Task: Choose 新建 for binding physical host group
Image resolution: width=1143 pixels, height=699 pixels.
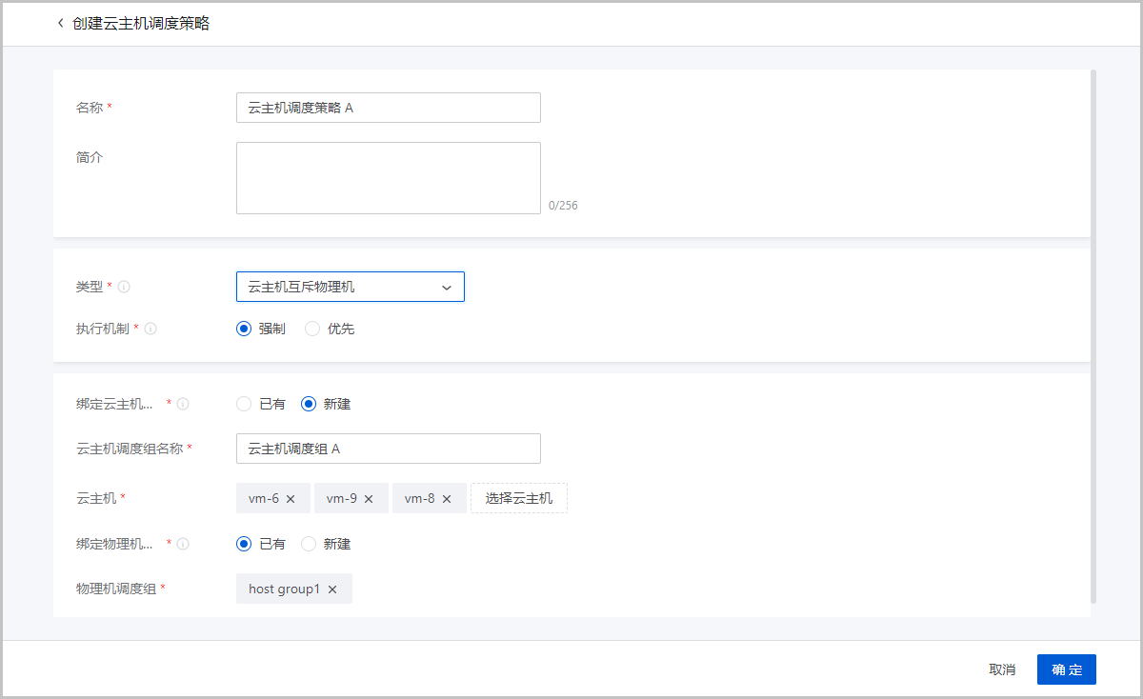Action: (309, 544)
